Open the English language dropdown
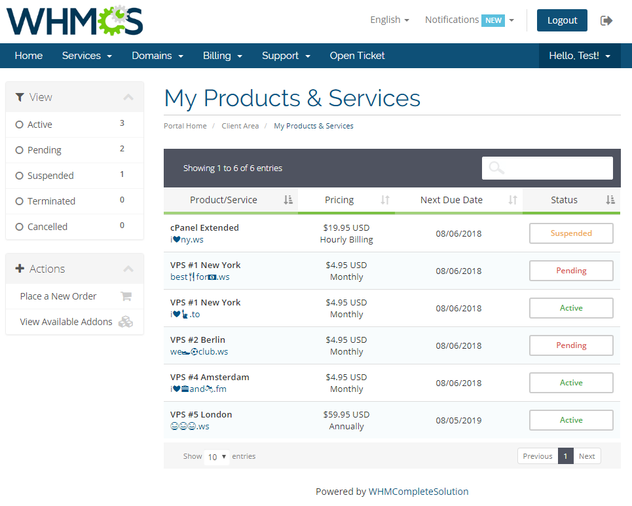The image size is (632, 506). (x=390, y=20)
